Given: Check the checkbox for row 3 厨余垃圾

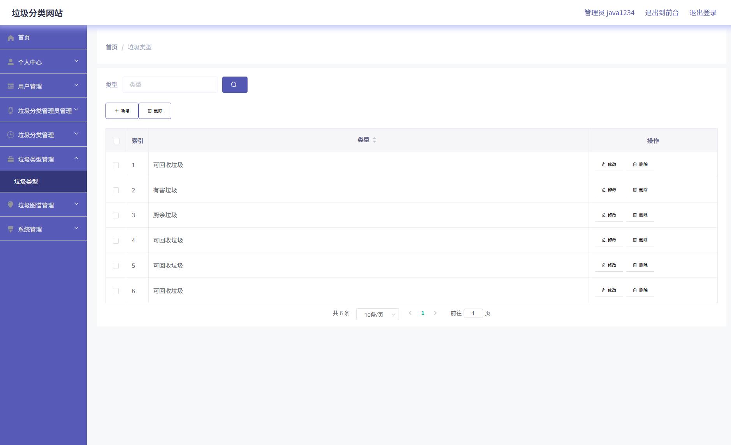Looking at the screenshot, I should coord(116,215).
